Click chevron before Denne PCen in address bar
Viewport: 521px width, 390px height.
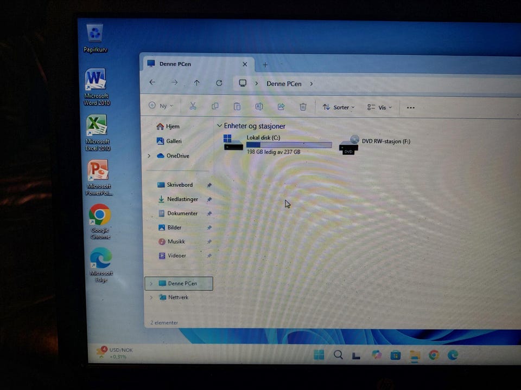[257, 83]
